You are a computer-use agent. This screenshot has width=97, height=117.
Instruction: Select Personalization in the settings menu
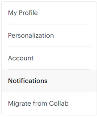pyautogui.click(x=49, y=35)
